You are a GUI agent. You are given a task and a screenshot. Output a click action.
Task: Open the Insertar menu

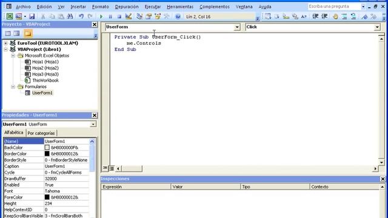point(78,7)
